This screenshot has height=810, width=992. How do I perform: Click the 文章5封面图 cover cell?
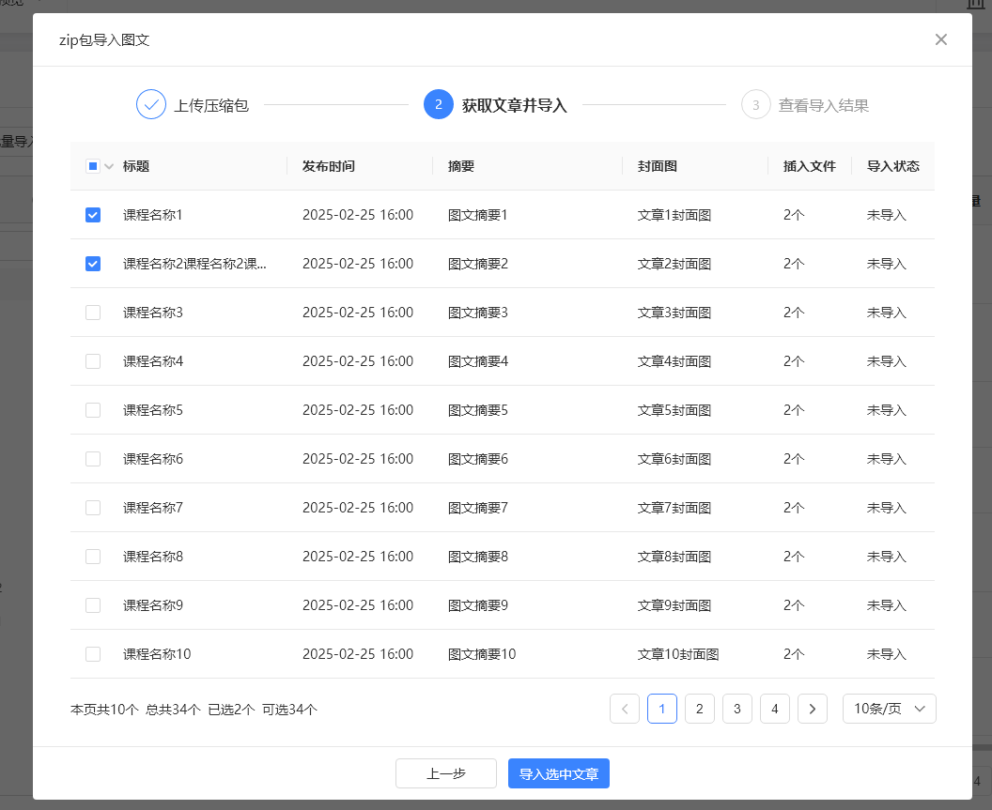tap(674, 410)
